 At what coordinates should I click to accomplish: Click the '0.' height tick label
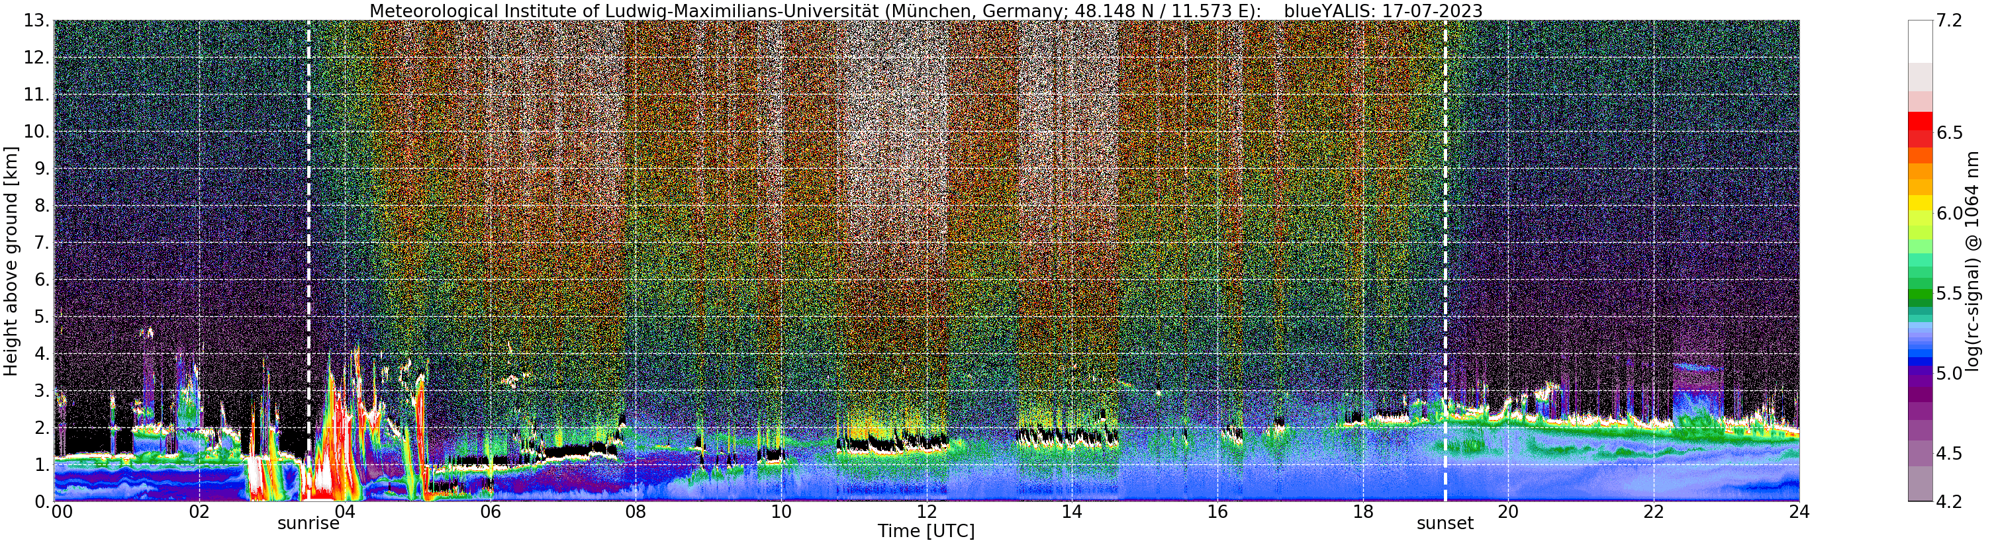point(42,501)
